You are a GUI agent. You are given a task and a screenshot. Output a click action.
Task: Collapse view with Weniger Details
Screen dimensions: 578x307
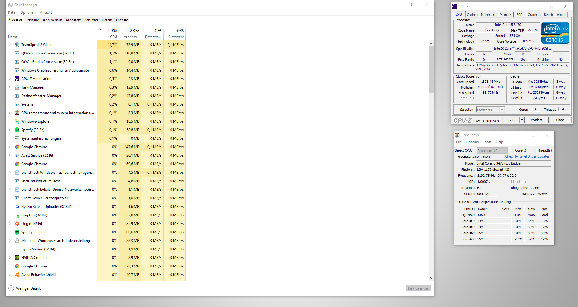[25, 288]
